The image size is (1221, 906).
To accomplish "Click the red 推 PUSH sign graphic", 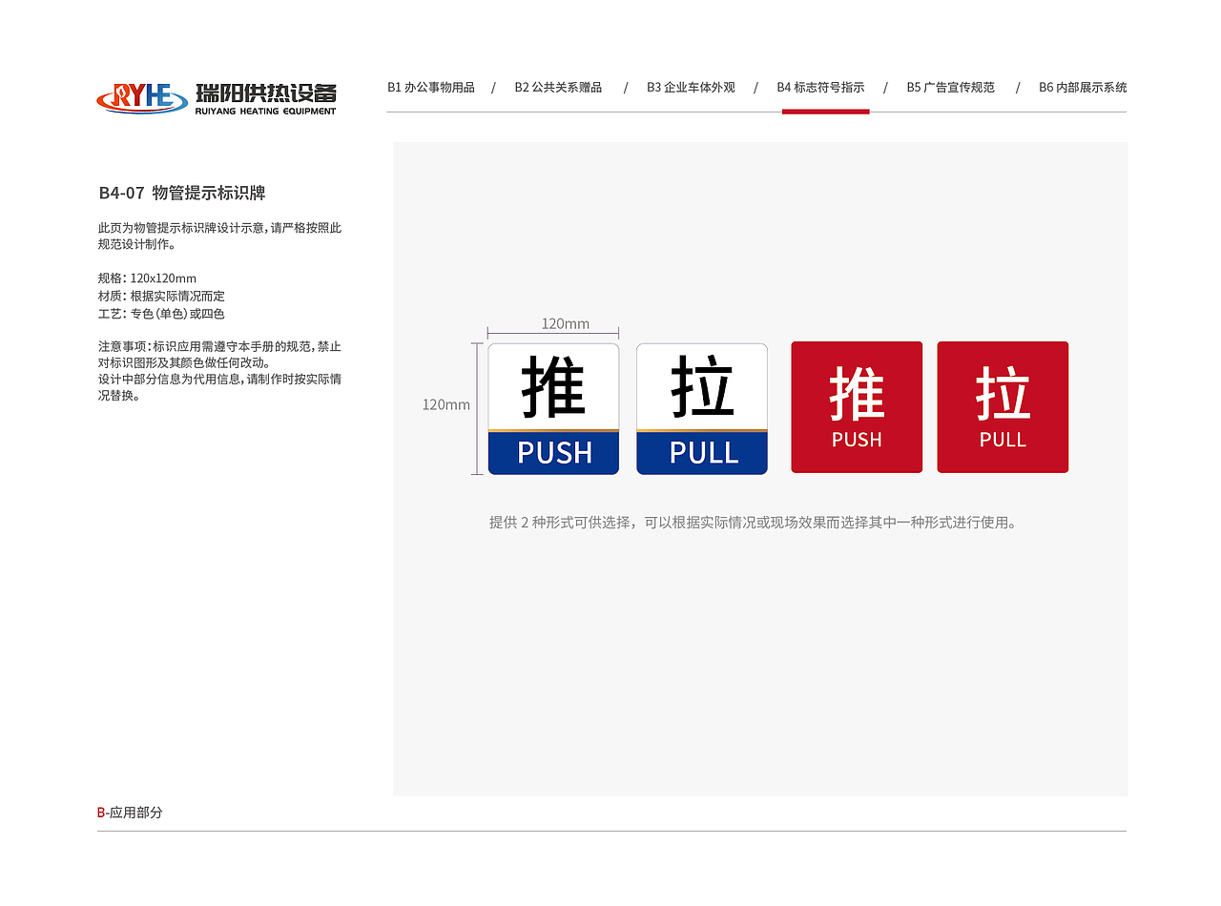I will pos(856,406).
